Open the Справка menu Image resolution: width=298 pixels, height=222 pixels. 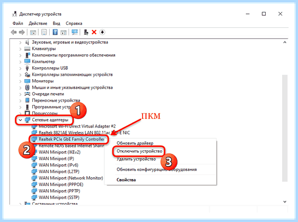point(74,23)
